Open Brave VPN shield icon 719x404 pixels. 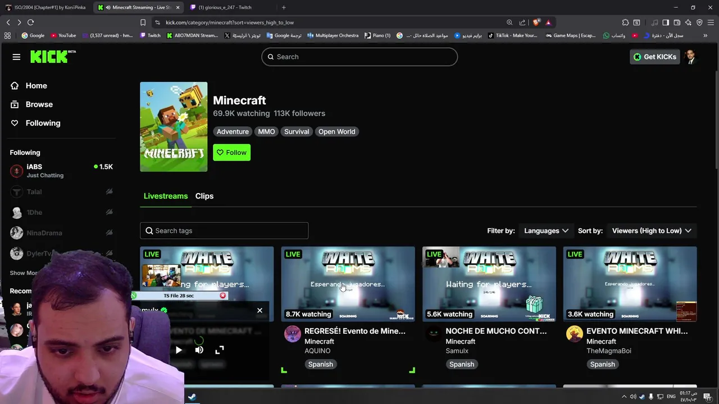(699, 22)
